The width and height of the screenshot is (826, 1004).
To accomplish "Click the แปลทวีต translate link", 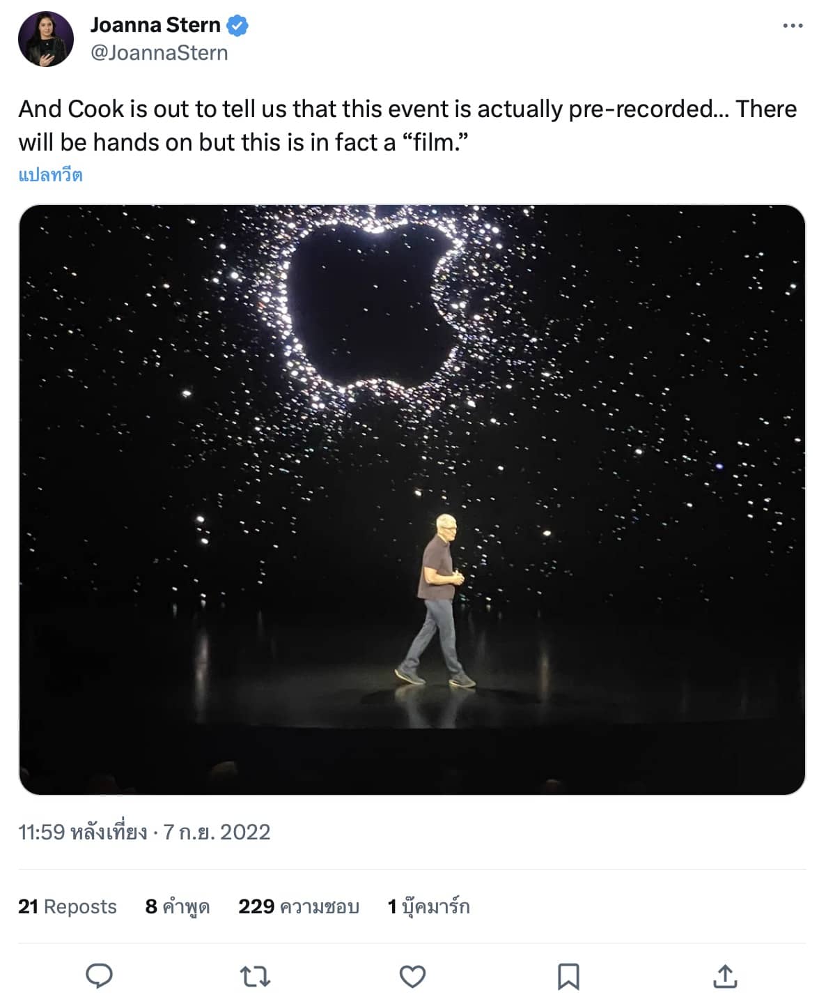I will (x=50, y=174).
